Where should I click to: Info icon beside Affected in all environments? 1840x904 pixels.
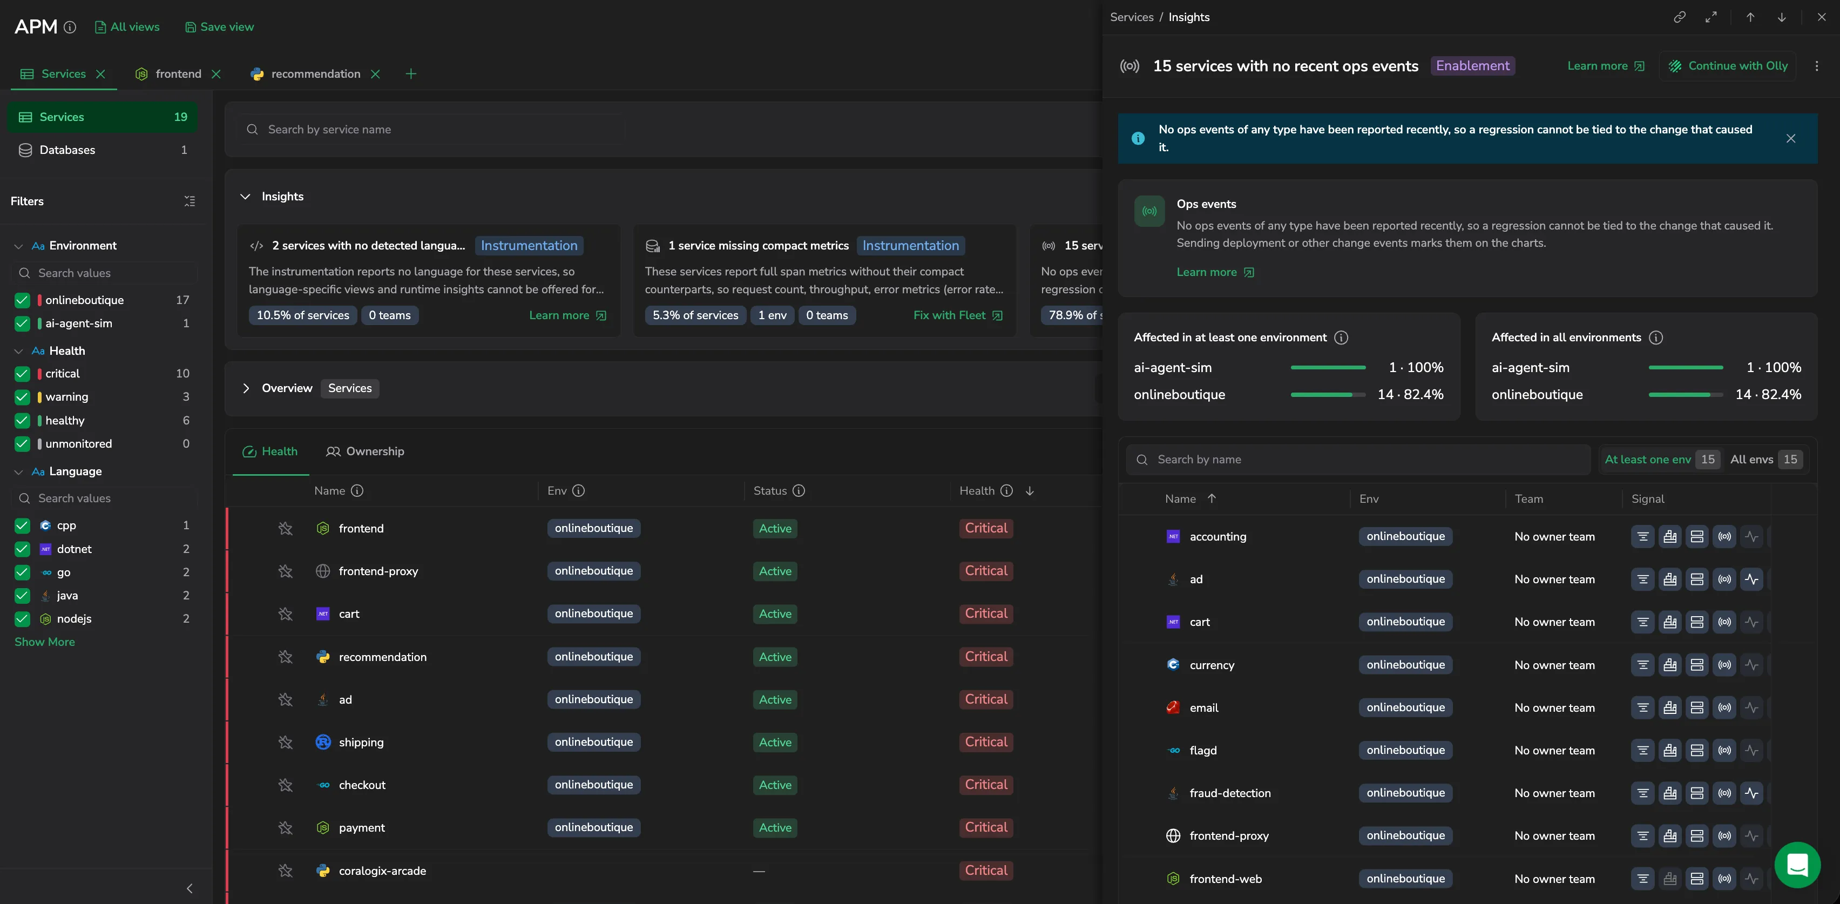pos(1656,338)
